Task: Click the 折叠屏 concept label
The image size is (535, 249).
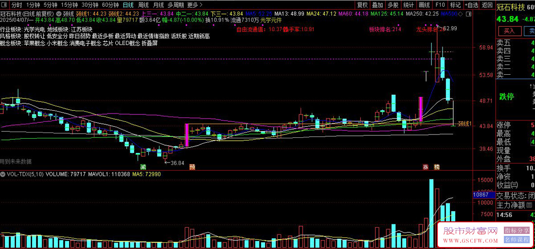Action: [x=149, y=43]
